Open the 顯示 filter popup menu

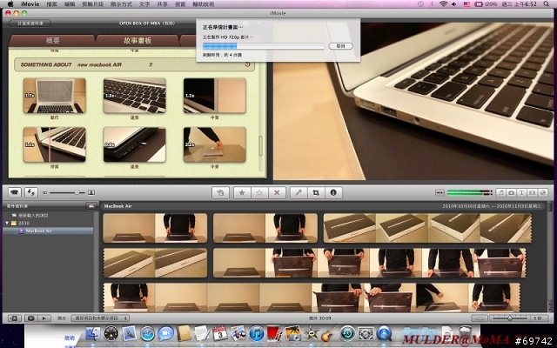click(x=100, y=318)
